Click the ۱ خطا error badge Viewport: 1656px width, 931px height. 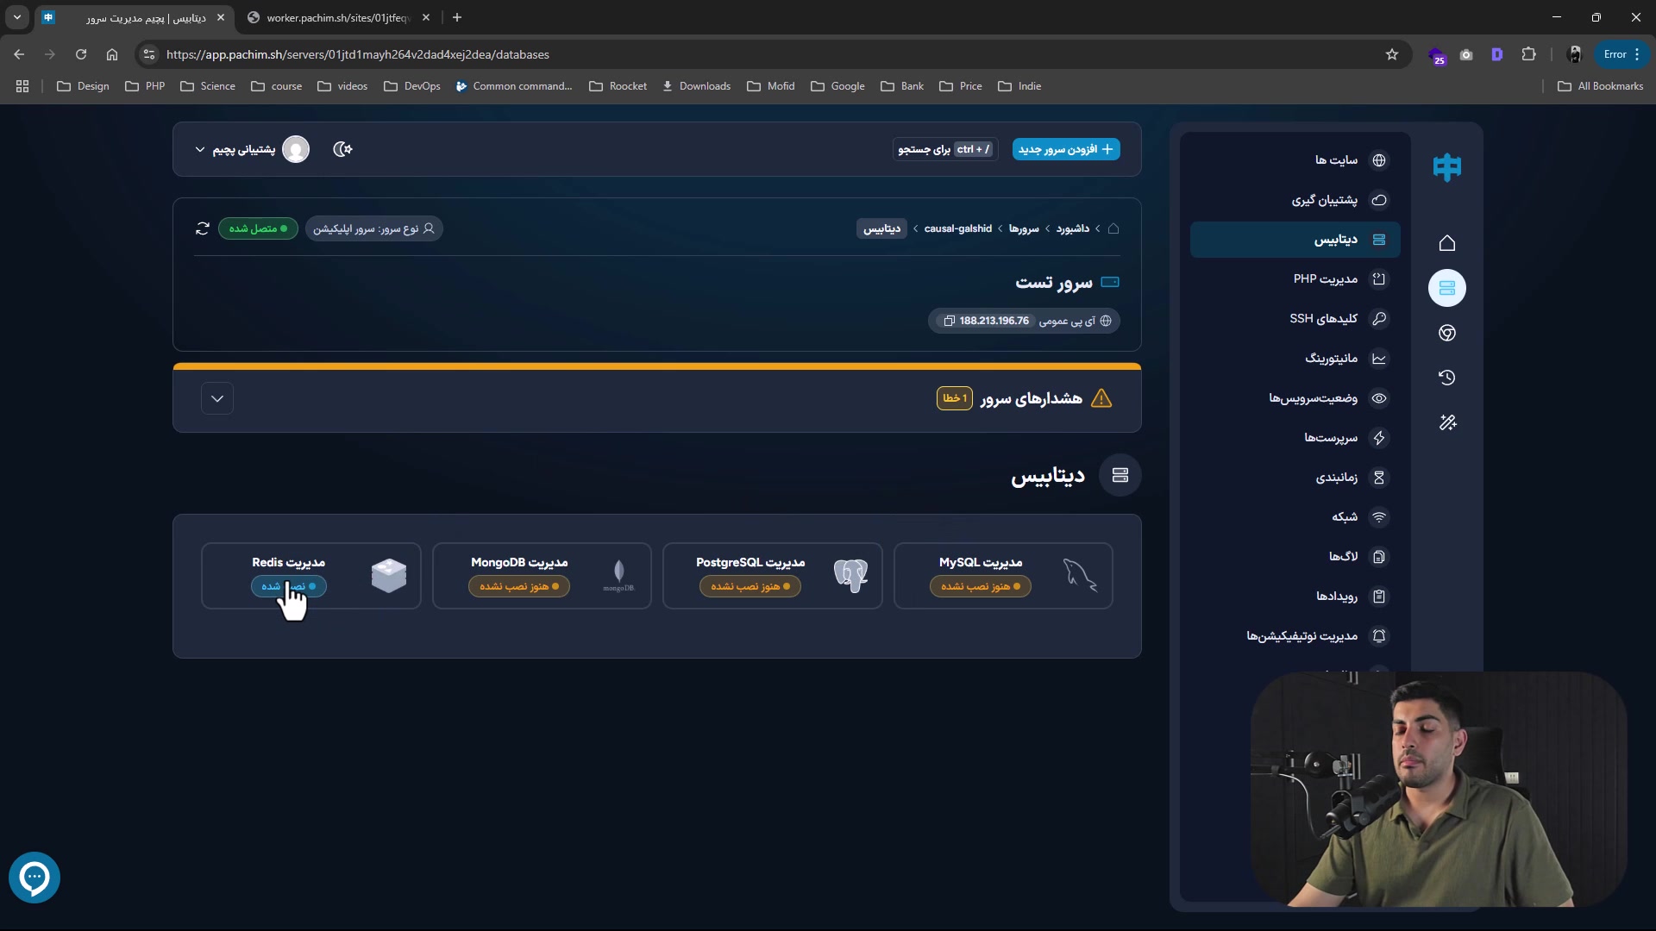click(955, 398)
